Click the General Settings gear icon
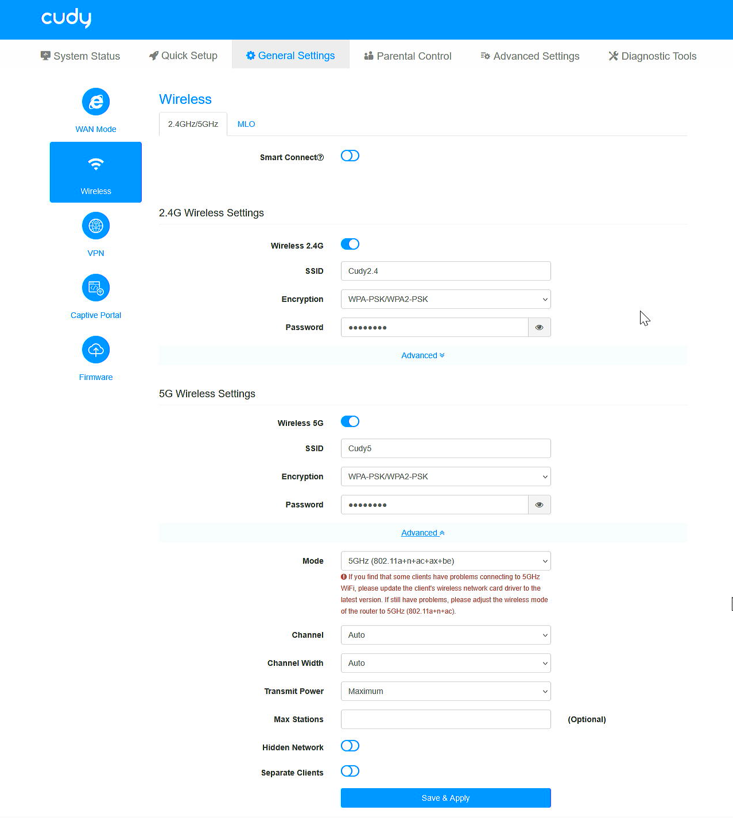 (x=250, y=56)
